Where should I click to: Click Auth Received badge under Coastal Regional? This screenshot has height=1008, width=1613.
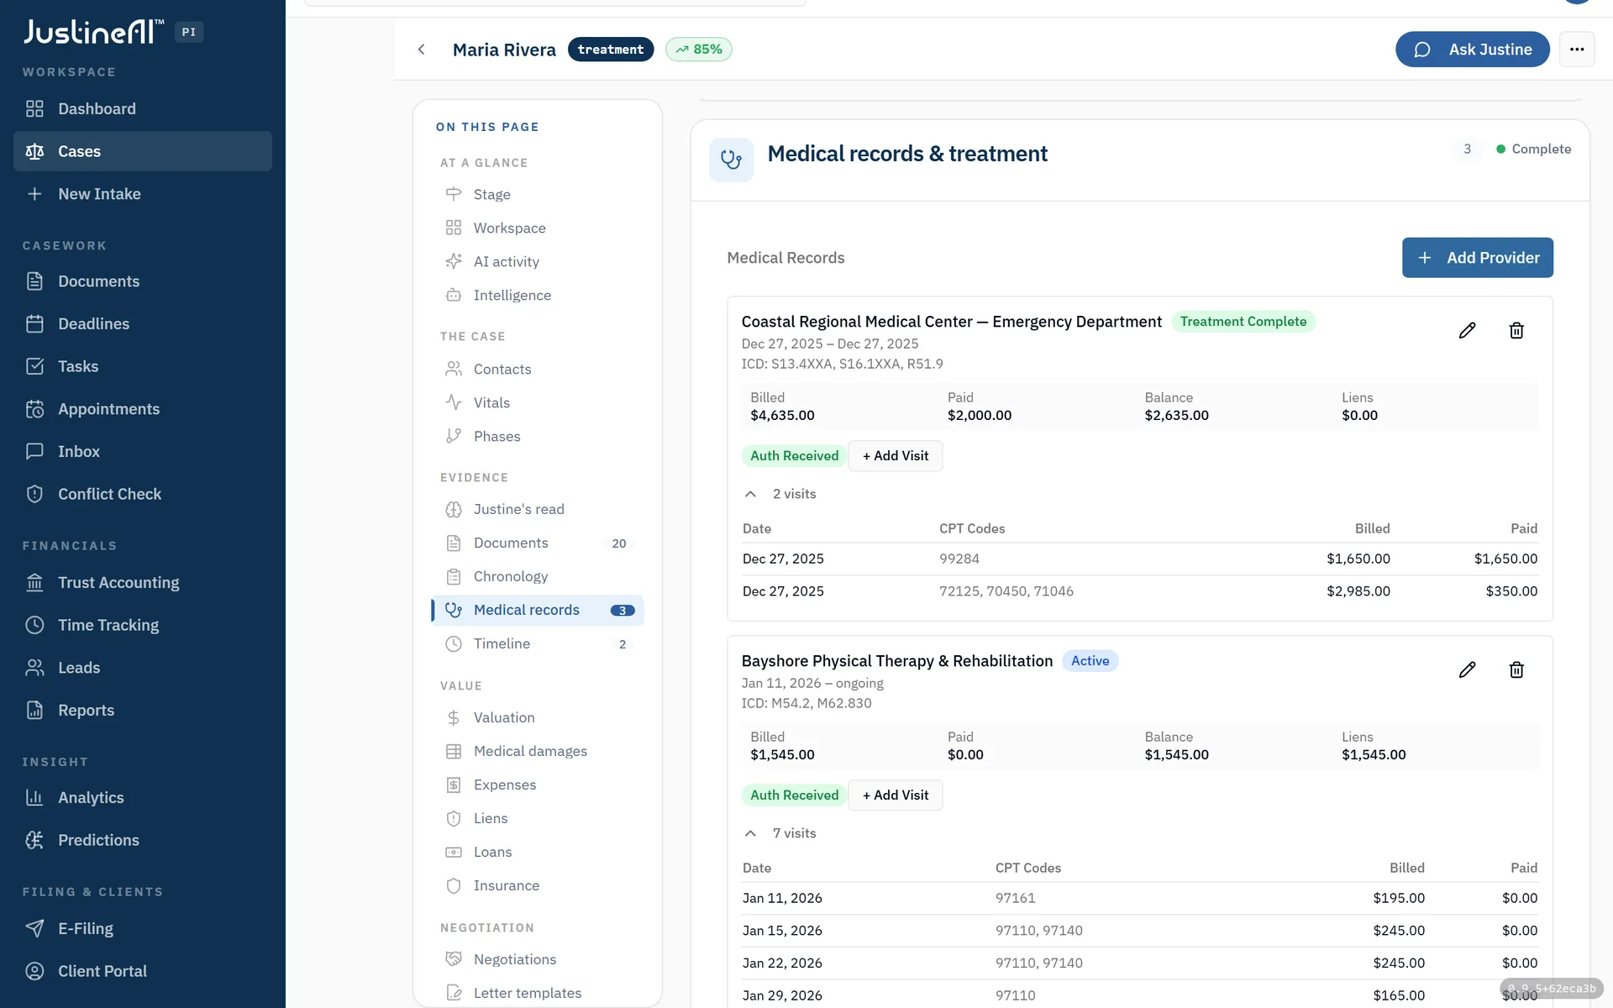[794, 456]
